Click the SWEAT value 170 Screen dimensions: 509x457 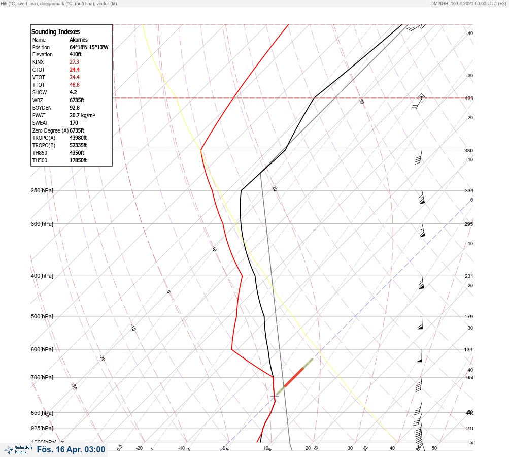click(74, 123)
